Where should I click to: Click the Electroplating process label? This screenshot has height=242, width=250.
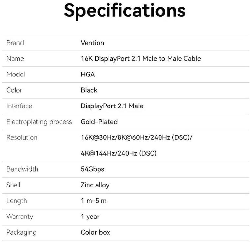coord(39,122)
